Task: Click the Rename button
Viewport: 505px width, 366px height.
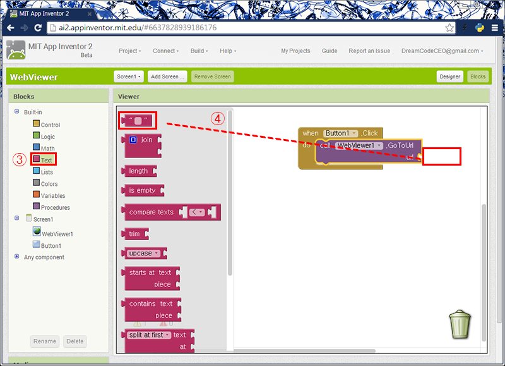Action: pos(45,341)
